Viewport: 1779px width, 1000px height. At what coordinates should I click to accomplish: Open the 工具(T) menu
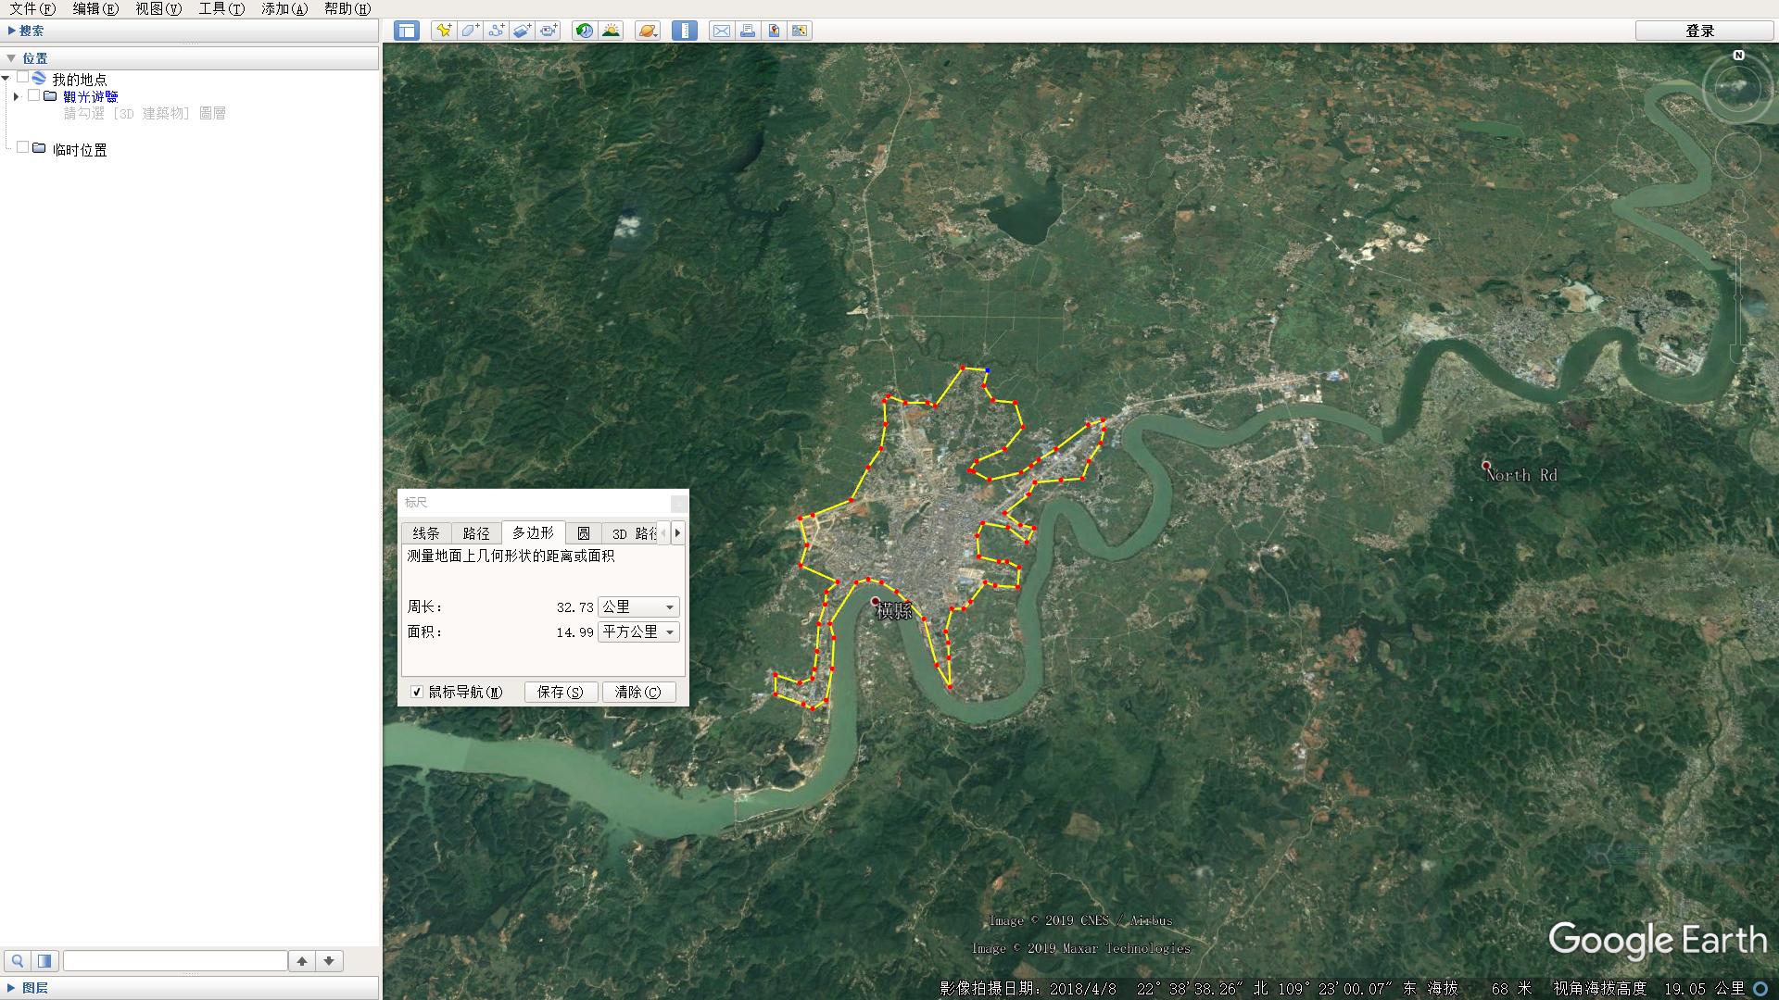[x=221, y=8]
